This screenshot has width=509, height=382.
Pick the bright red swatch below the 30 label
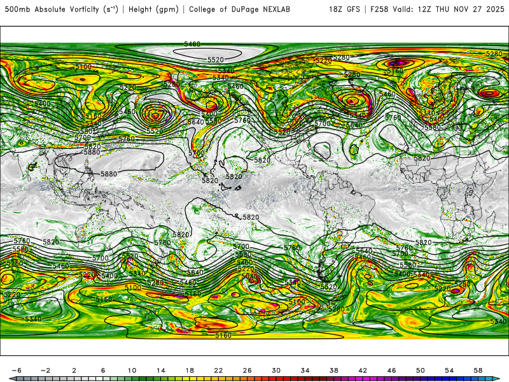pos(280,379)
